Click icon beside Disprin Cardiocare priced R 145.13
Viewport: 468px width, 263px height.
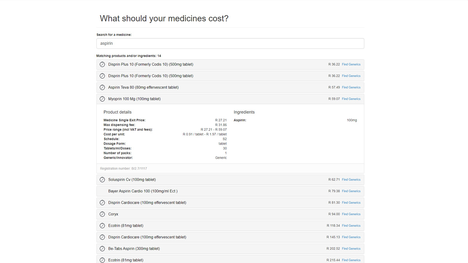[x=102, y=237]
